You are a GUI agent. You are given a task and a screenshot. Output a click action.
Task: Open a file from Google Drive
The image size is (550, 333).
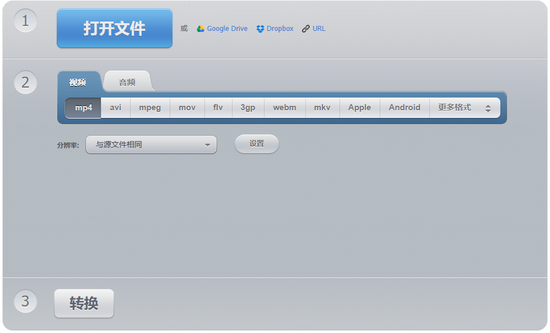coord(222,28)
